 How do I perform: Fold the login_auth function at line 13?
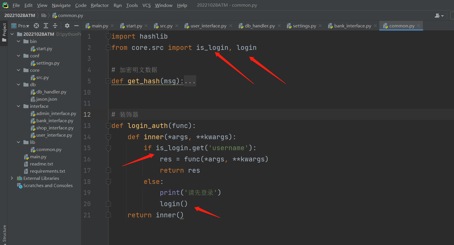108,126
